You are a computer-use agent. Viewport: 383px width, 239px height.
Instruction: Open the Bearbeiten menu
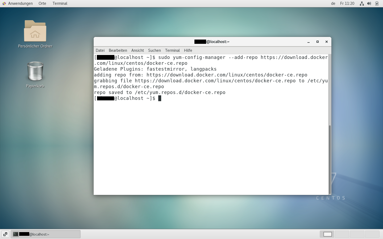click(x=118, y=50)
